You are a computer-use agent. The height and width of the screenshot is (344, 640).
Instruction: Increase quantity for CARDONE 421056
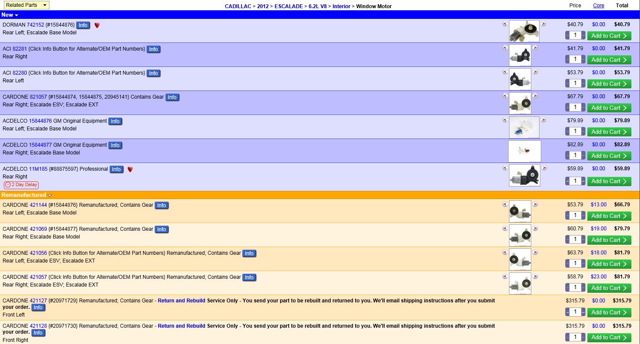pyautogui.click(x=583, y=263)
